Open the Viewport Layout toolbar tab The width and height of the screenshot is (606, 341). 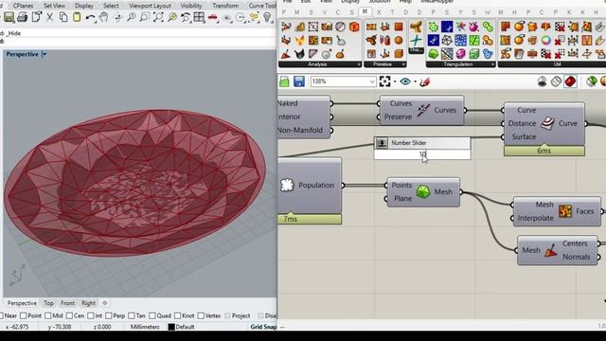150,6
